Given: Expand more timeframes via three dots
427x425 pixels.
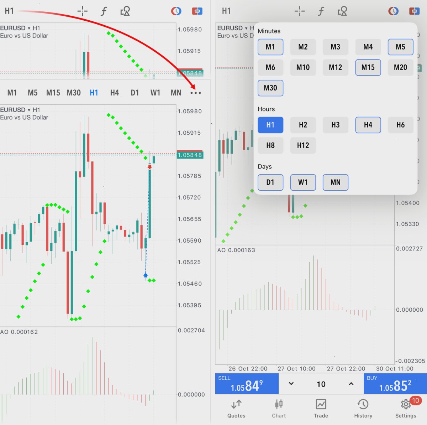Looking at the screenshot, I should [x=196, y=93].
